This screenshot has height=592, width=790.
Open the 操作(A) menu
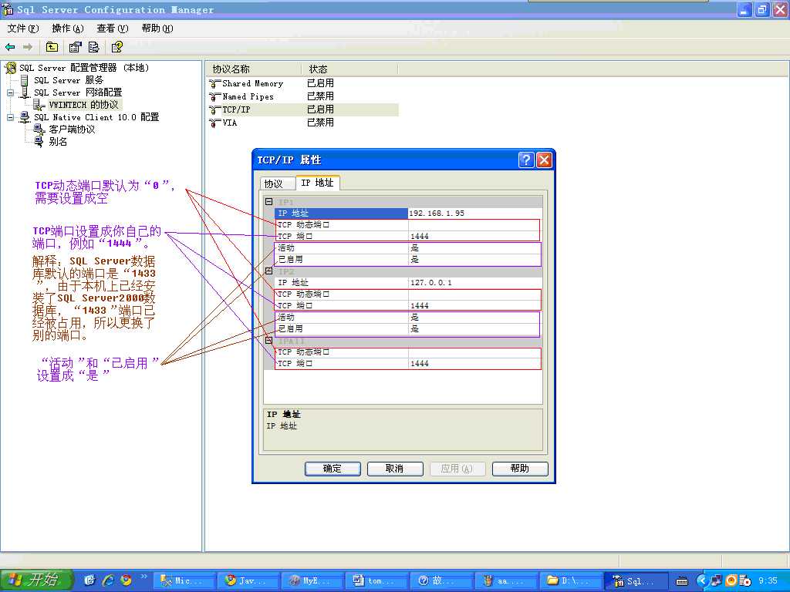coord(68,29)
